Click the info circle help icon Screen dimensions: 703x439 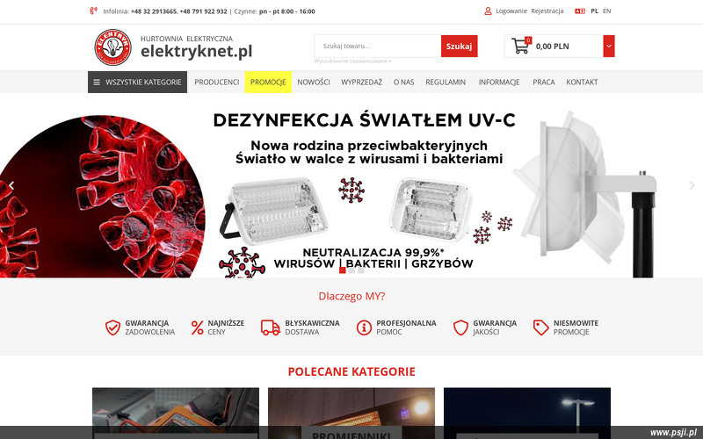point(364,327)
